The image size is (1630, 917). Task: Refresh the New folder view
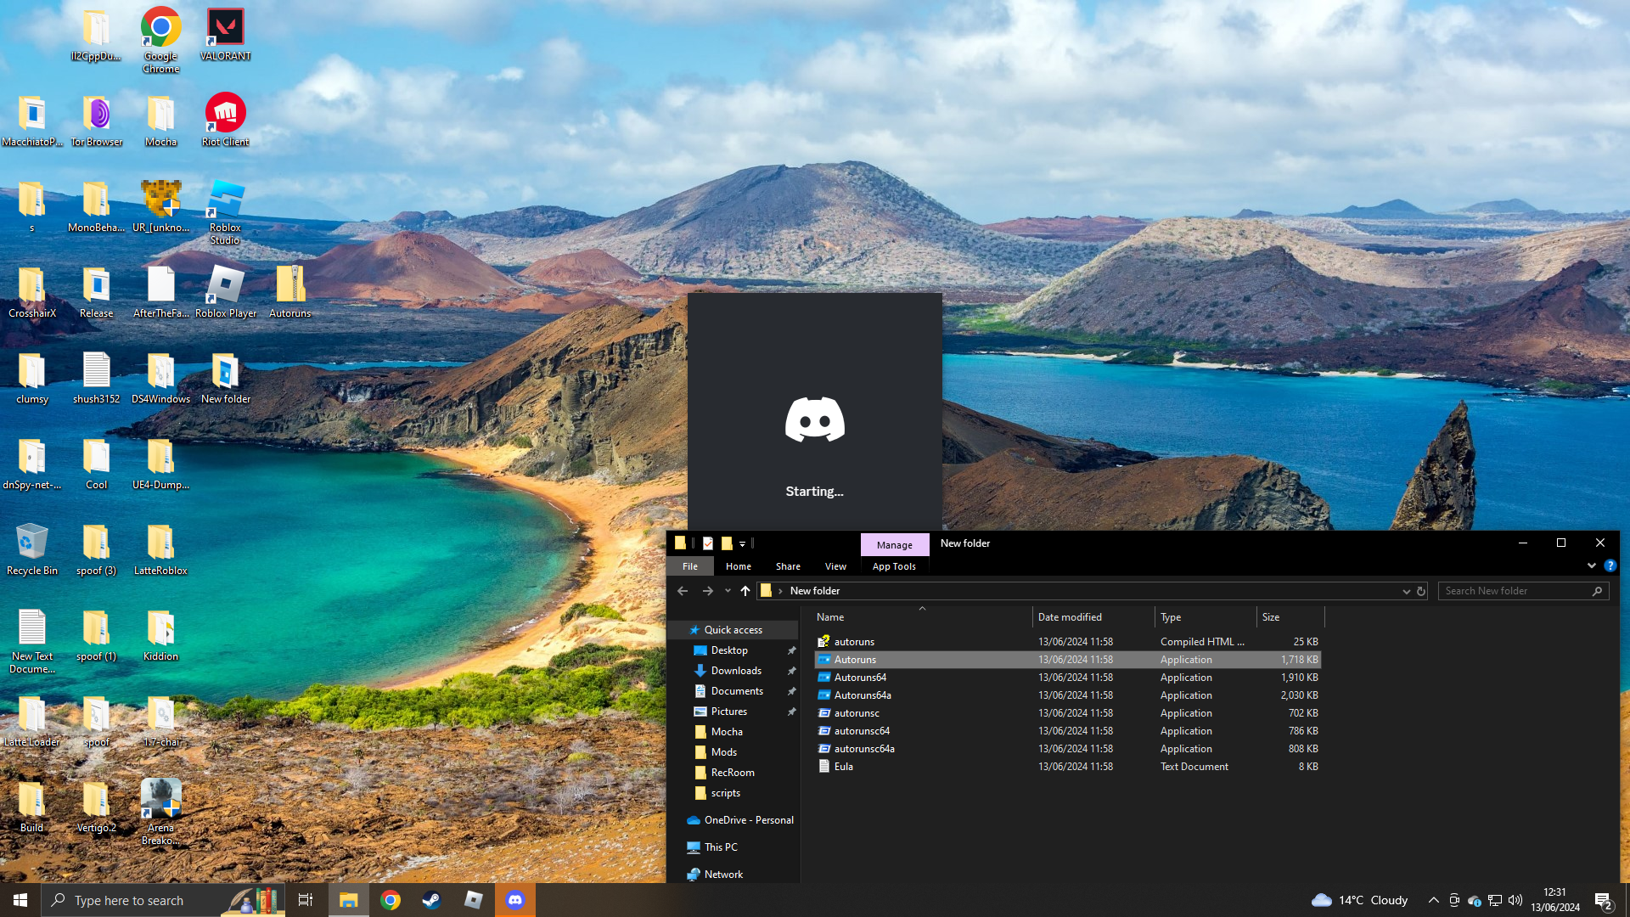coord(1421,591)
